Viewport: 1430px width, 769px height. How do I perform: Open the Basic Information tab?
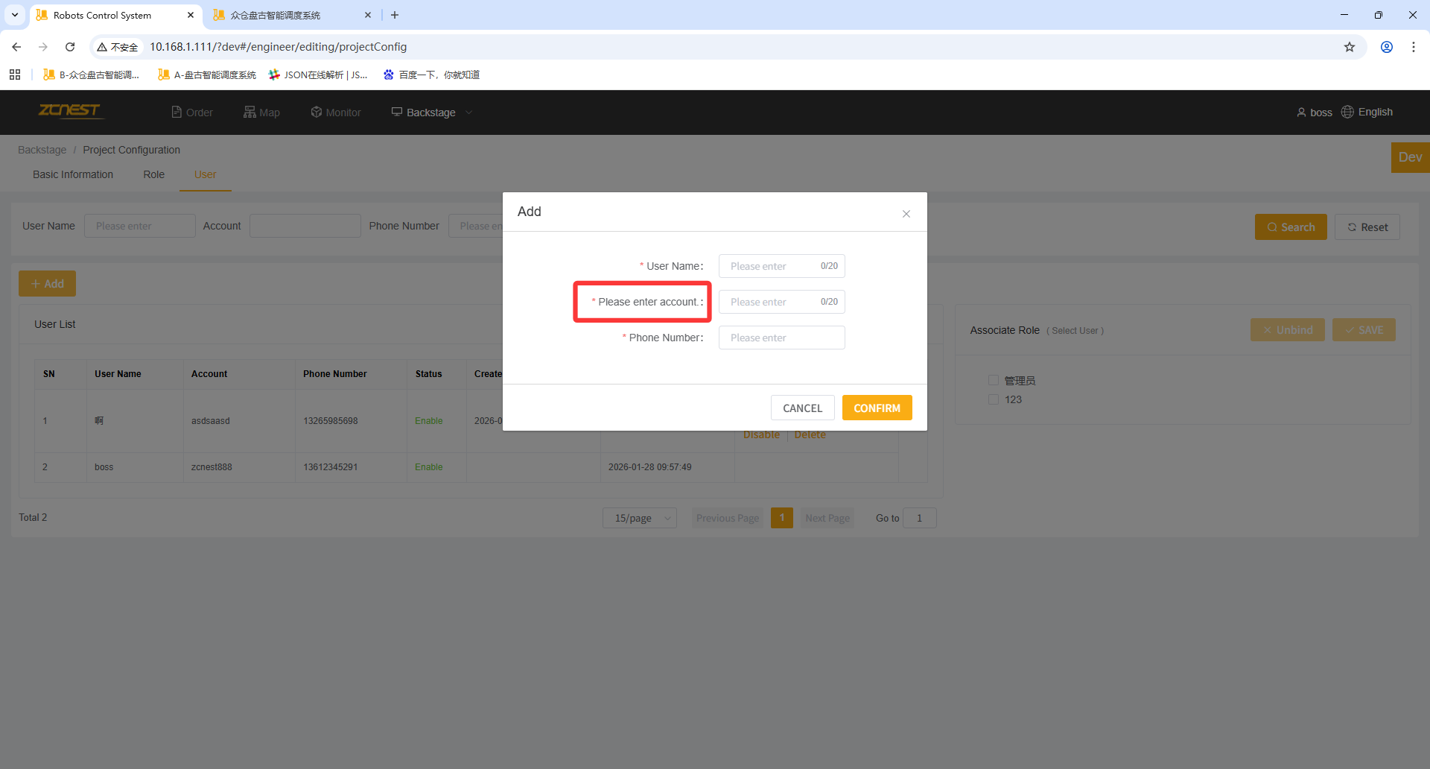pos(73,174)
